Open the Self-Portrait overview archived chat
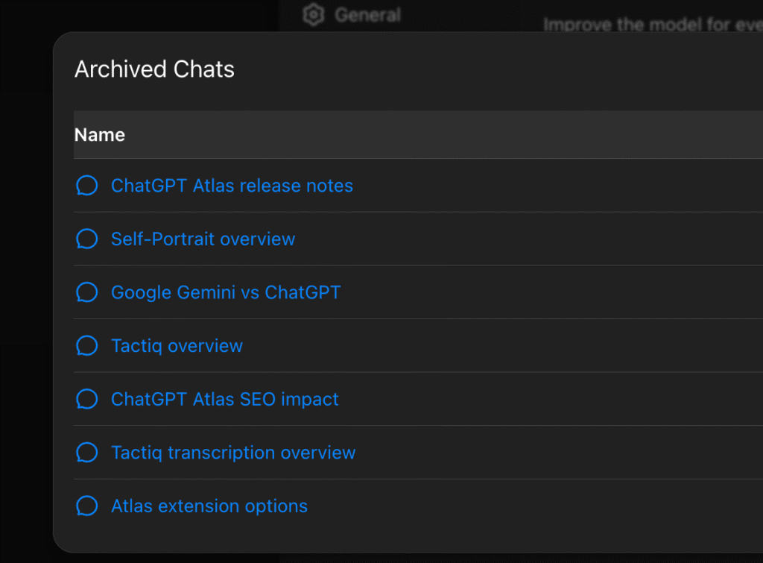 (x=203, y=239)
